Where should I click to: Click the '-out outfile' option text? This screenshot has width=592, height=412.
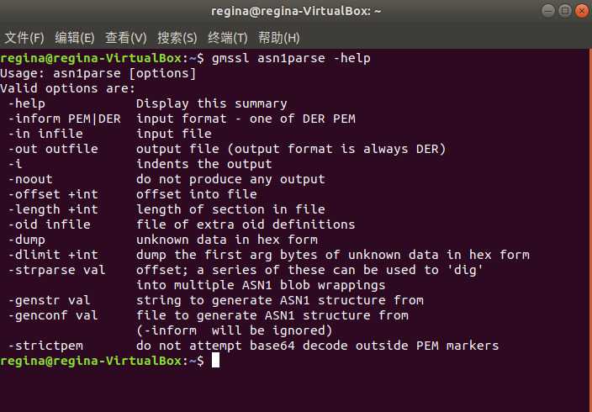pyautogui.click(x=53, y=149)
